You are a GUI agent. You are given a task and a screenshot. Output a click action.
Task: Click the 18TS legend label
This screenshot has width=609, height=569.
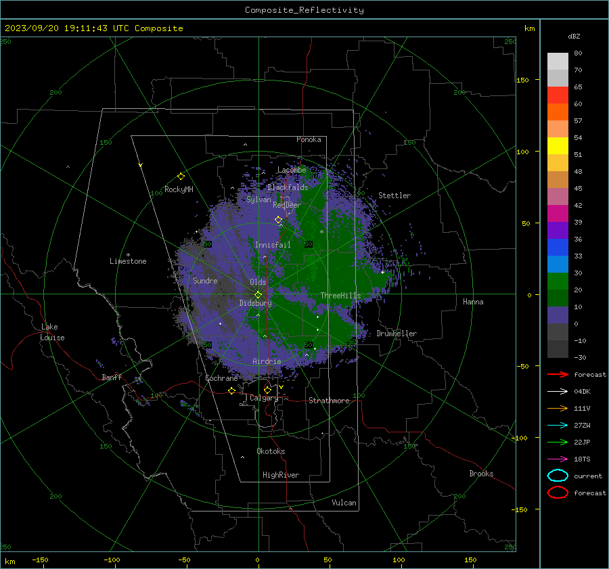pyautogui.click(x=582, y=459)
